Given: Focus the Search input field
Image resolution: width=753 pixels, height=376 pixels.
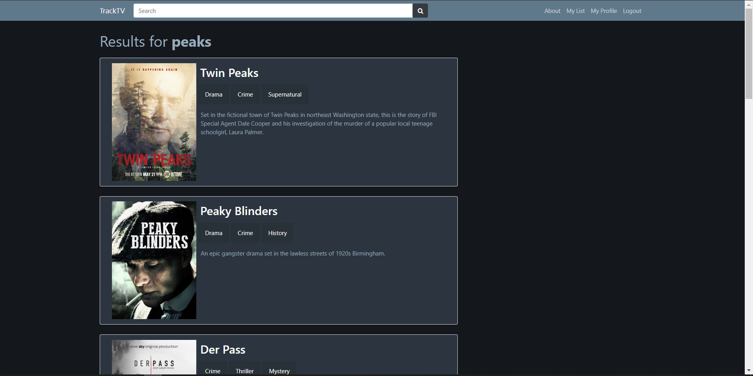Looking at the screenshot, I should click(273, 11).
